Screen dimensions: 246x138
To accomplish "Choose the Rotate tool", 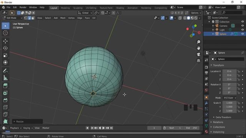I will tap(5, 48).
